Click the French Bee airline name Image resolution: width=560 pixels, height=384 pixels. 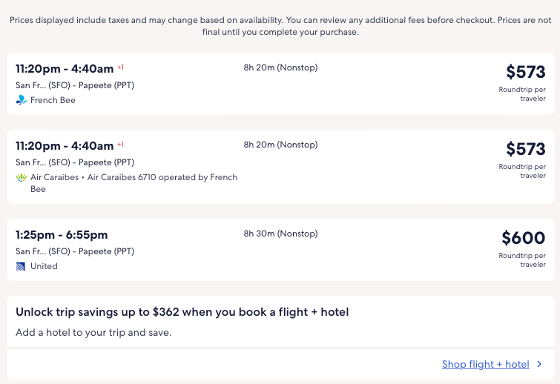coord(53,100)
